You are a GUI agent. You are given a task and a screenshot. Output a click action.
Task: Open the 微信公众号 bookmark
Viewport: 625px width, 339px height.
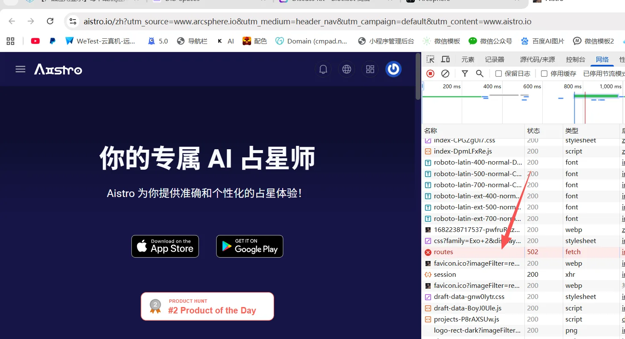(490, 41)
